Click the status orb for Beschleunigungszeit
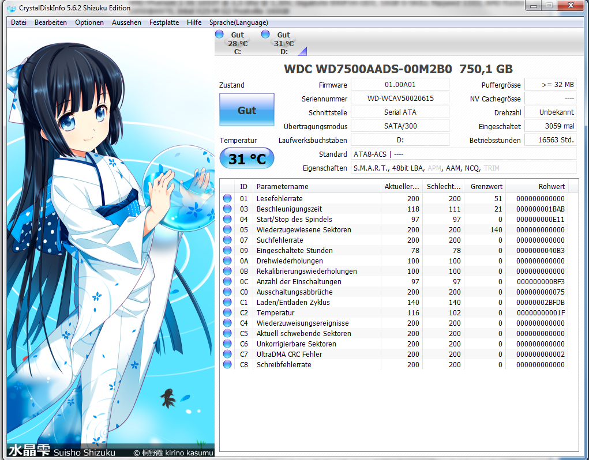589x460 pixels. point(227,209)
